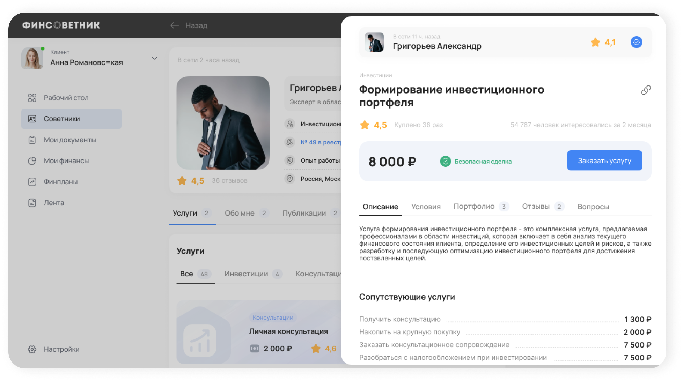This screenshot has height=381, width=683.
Task: Click the Мои финансы pie-chart icon
Action: pyautogui.click(x=32, y=160)
